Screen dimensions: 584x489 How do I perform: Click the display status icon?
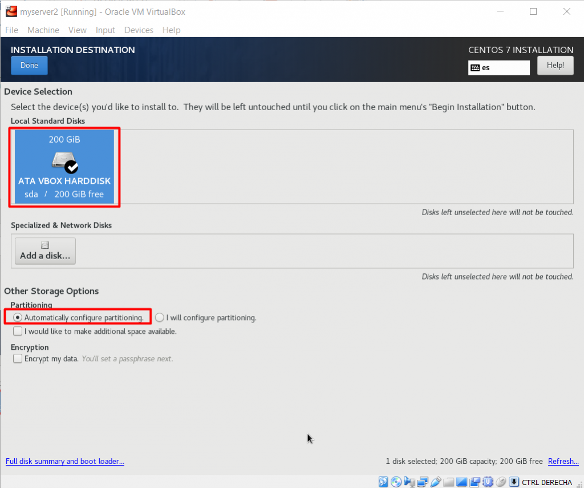click(461, 482)
